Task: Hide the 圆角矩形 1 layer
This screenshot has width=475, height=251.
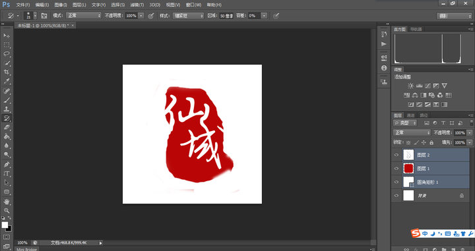Action: [x=396, y=182]
